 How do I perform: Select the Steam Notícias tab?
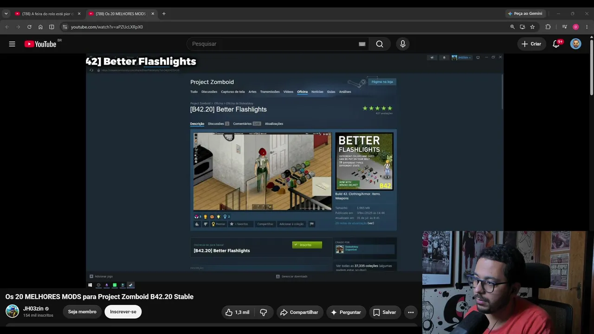317,92
